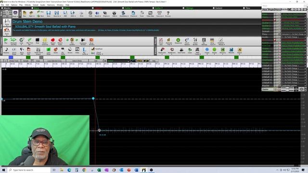Viewport: 308px width, 173px height.
Task: Open the Tuner tool
Action: pos(142,14)
